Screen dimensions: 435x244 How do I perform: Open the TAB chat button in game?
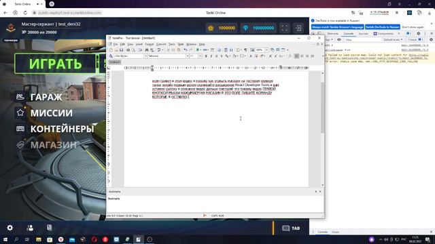291,228
